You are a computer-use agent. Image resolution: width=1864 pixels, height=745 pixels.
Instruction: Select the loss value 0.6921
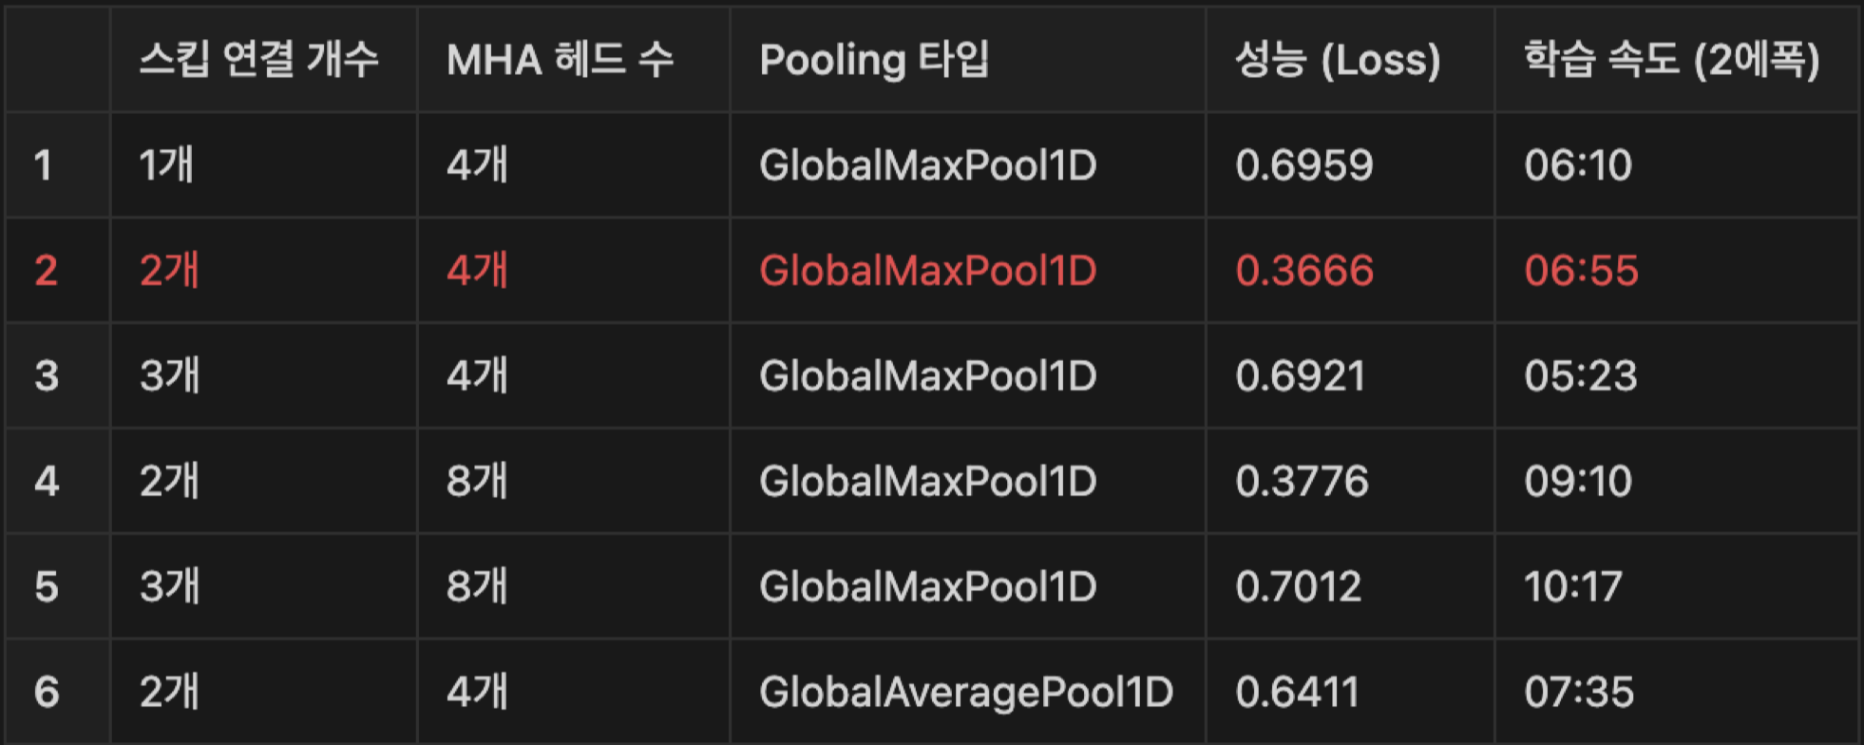[1301, 376]
